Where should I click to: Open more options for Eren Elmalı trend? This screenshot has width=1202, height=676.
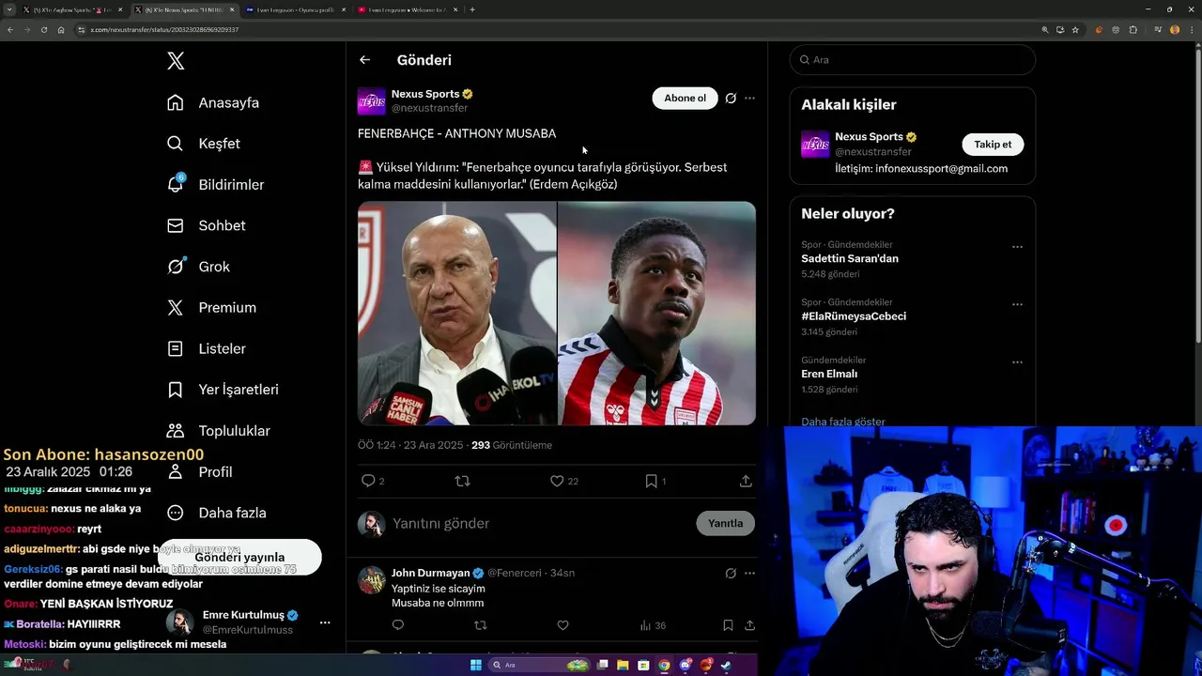click(x=1017, y=362)
